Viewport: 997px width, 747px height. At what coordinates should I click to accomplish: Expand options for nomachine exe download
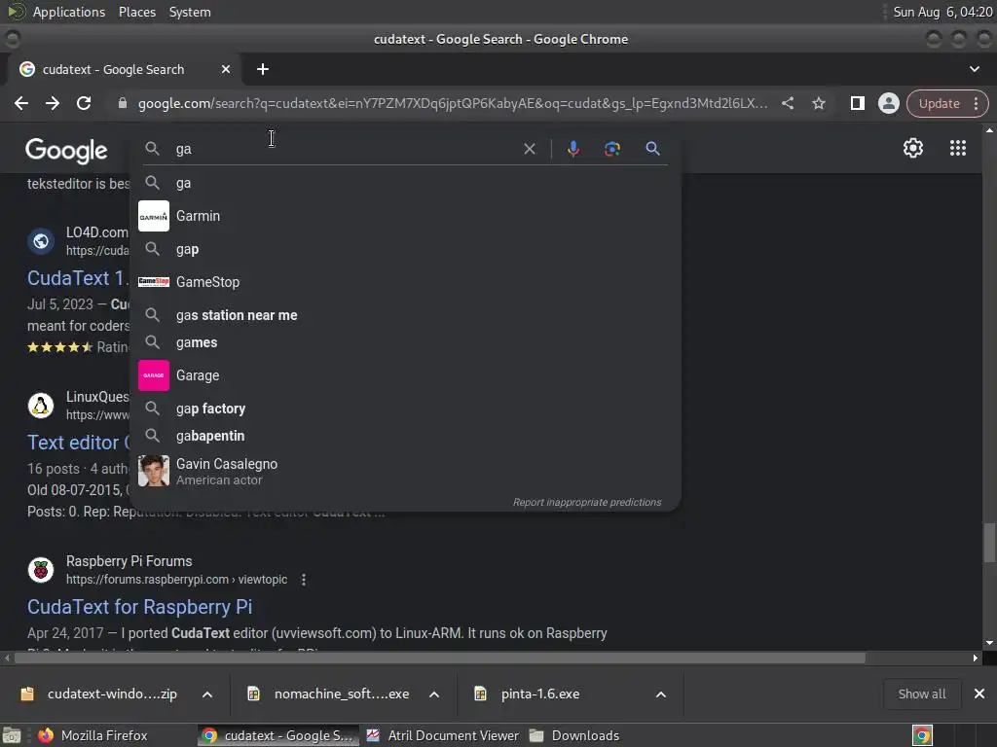pyautogui.click(x=434, y=694)
